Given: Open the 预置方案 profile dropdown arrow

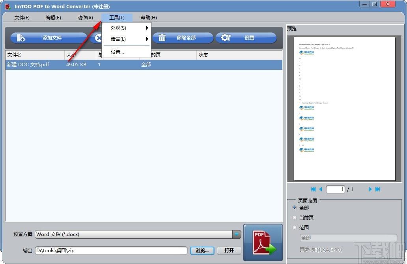Looking at the screenshot, I should coord(237,234).
